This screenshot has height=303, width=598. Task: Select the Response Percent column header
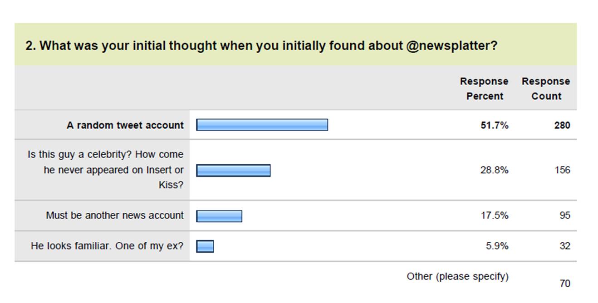484,88
